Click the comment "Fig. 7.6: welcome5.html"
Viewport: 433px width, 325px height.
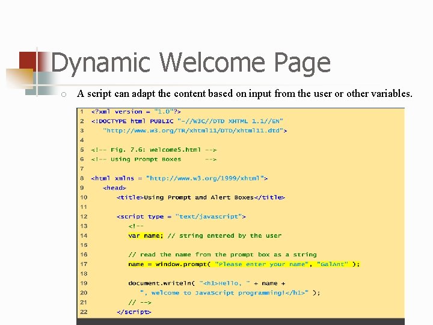(x=154, y=150)
